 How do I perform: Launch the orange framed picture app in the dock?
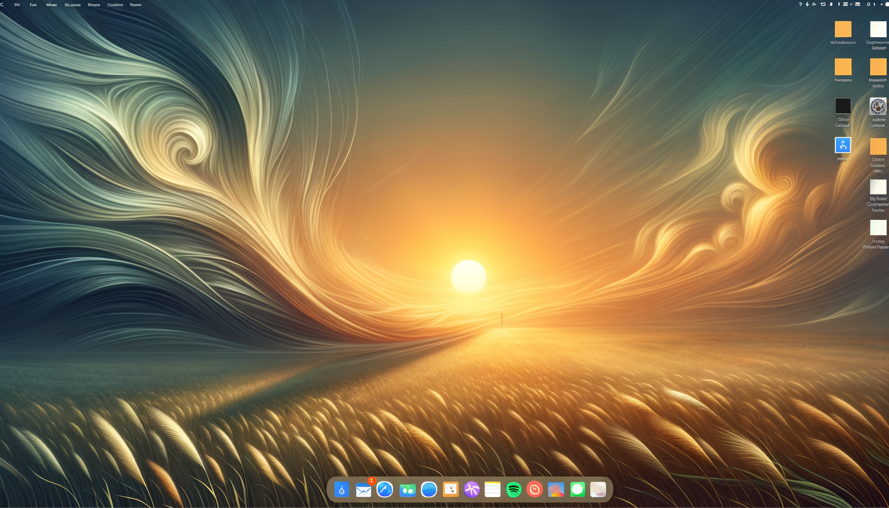pyautogui.click(x=451, y=490)
